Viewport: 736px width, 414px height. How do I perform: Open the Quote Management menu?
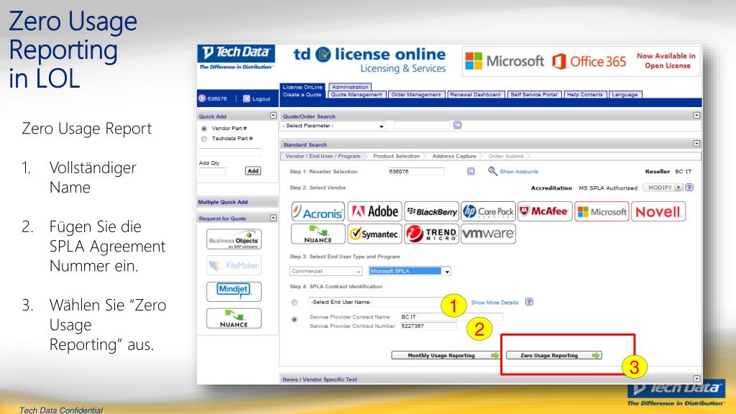coord(356,95)
